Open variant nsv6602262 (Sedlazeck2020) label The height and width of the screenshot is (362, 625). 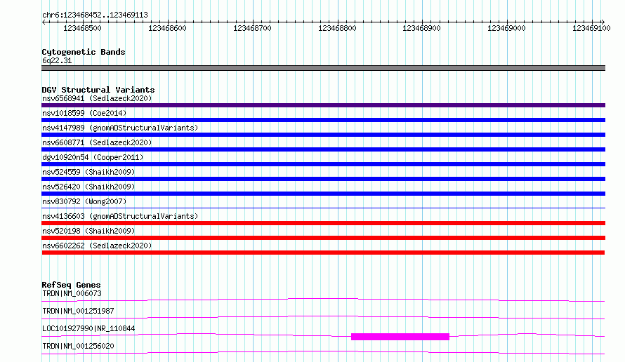(97, 246)
